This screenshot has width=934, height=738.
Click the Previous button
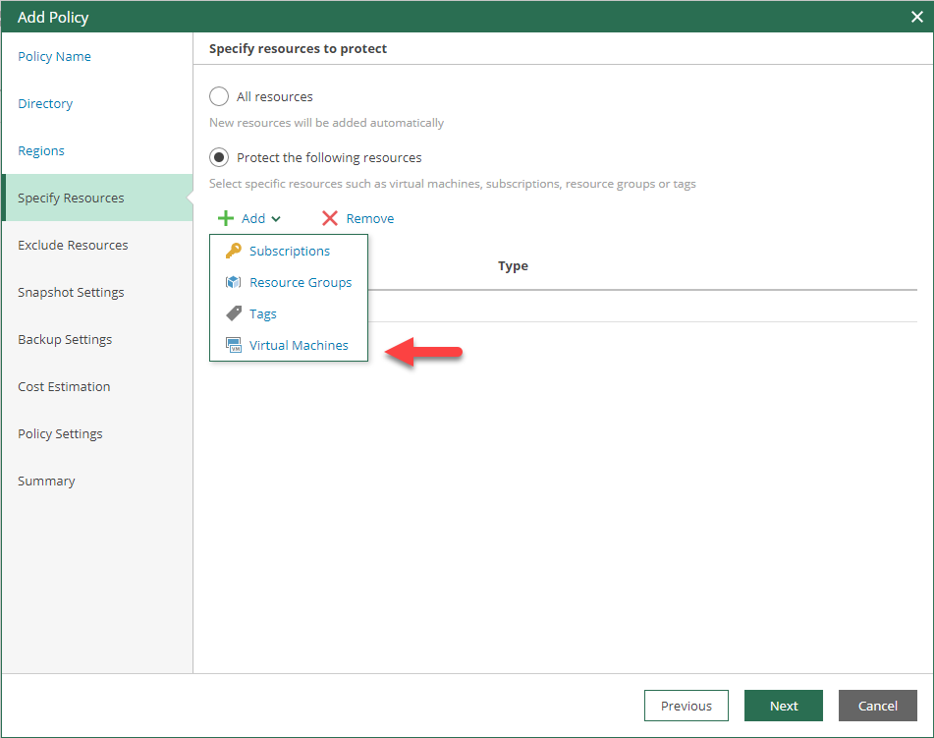point(686,706)
